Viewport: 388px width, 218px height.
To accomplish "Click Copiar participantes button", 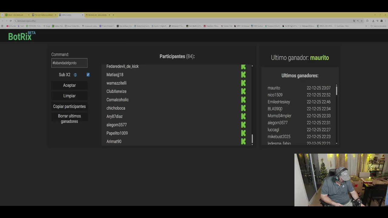I will point(69,106).
